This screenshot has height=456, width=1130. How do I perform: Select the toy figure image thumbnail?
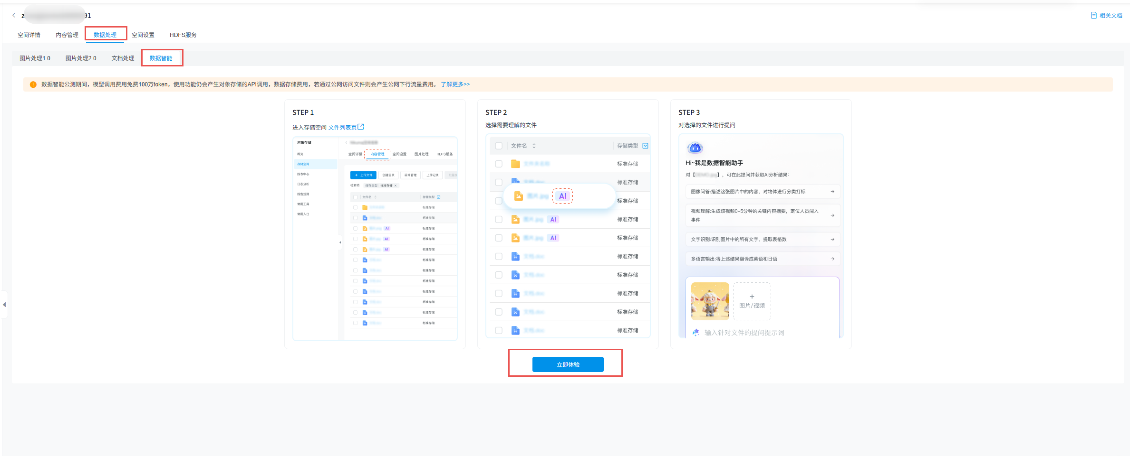[710, 301]
